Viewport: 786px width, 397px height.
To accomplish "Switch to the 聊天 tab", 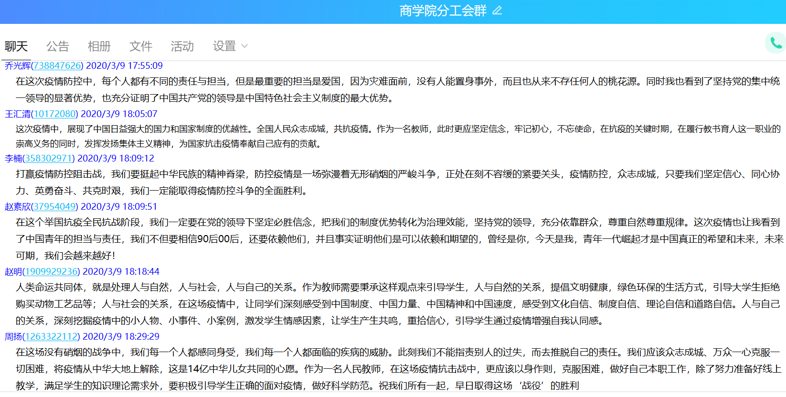I will pyautogui.click(x=16, y=46).
